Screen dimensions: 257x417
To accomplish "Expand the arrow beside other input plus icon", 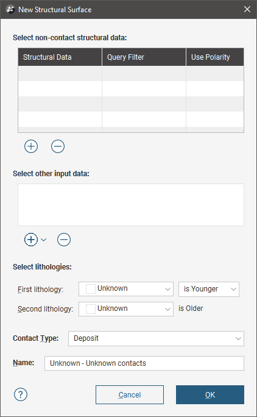I will 44,240.
